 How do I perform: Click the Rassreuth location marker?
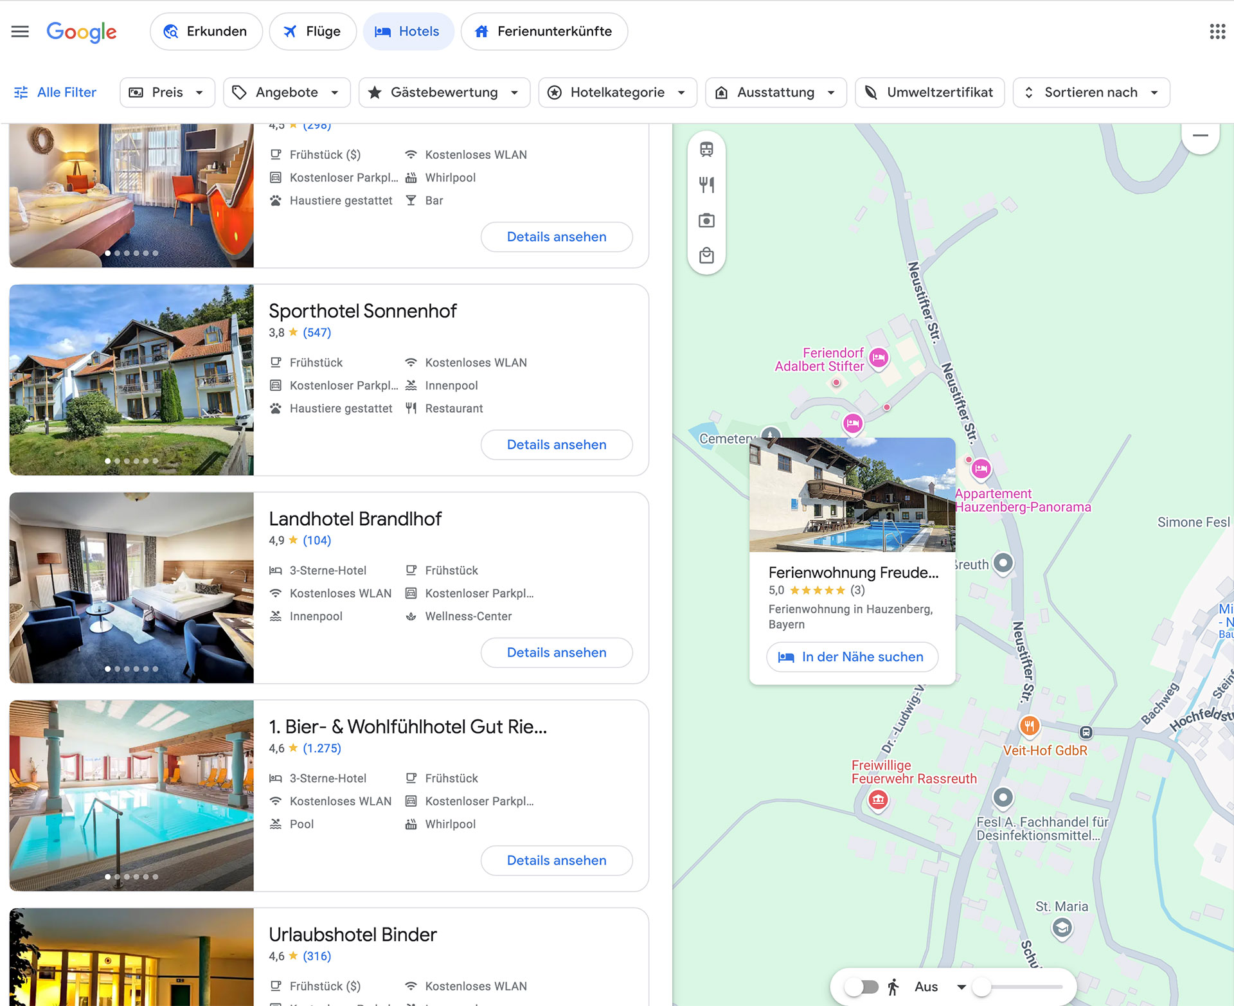tap(1003, 563)
